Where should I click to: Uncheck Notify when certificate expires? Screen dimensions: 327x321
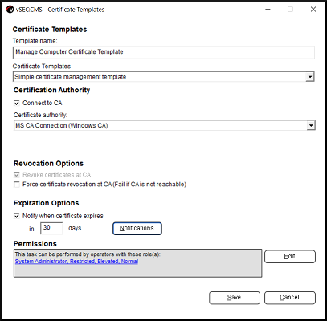[17, 216]
